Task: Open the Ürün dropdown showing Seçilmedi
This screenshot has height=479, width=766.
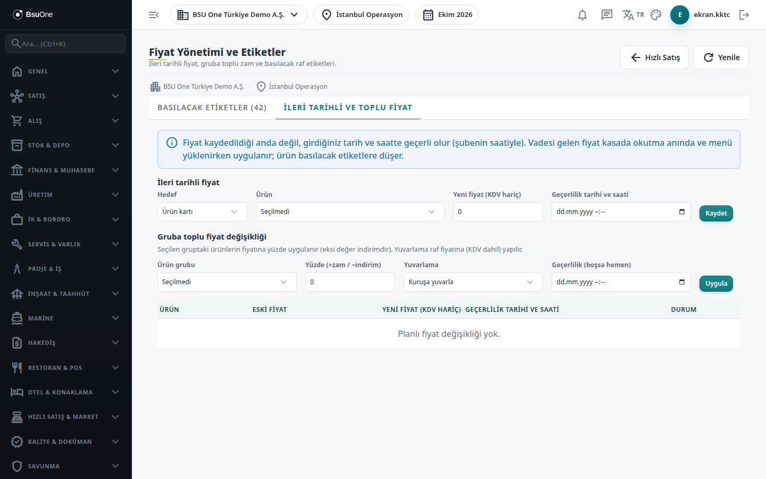Action: [x=350, y=212]
